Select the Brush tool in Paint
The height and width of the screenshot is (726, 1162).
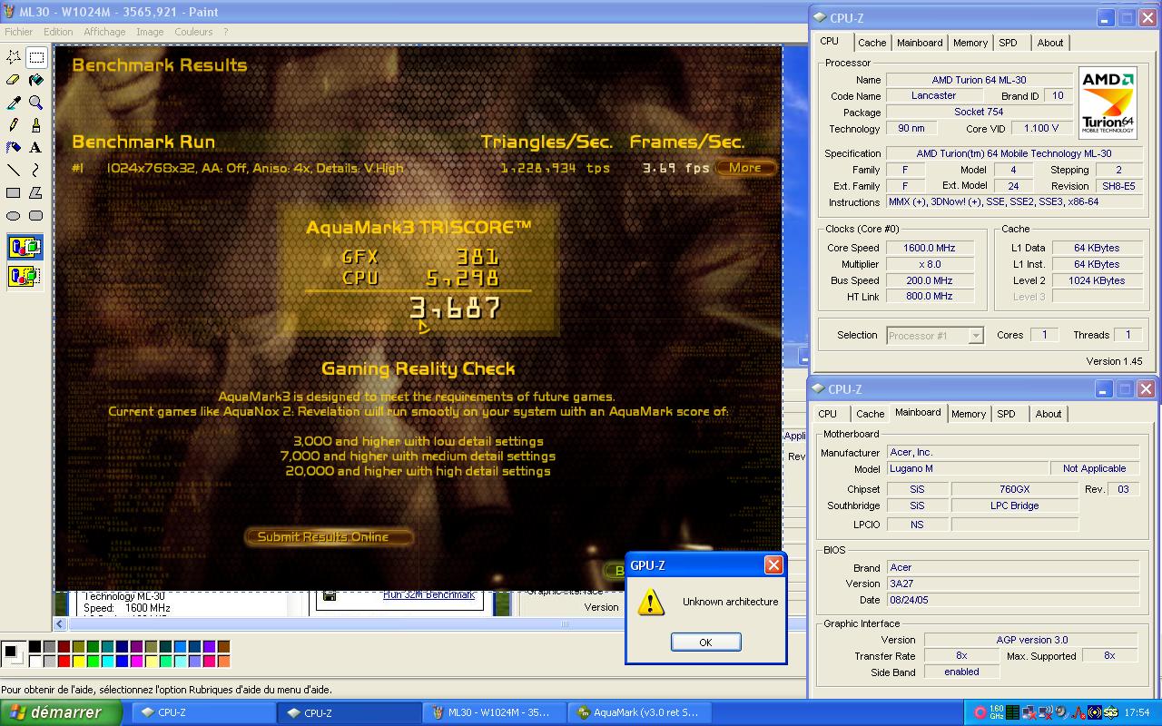(x=36, y=125)
